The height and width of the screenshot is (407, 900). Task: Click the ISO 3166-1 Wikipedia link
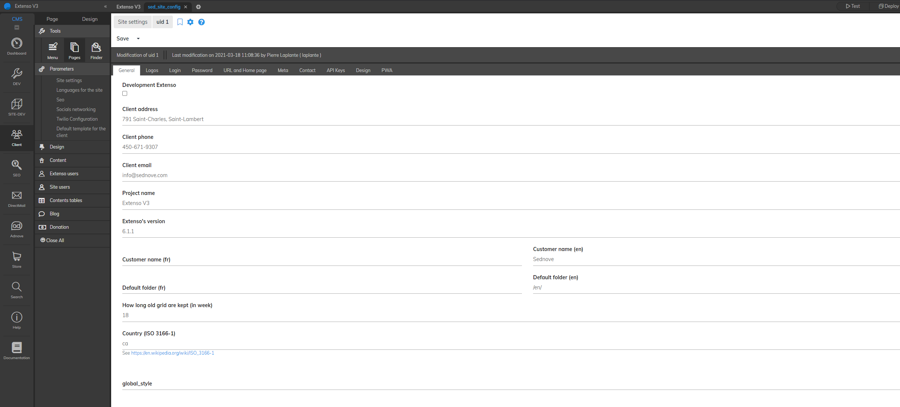point(172,352)
